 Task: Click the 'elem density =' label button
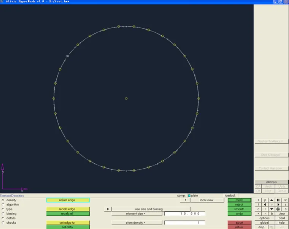(x=137, y=223)
